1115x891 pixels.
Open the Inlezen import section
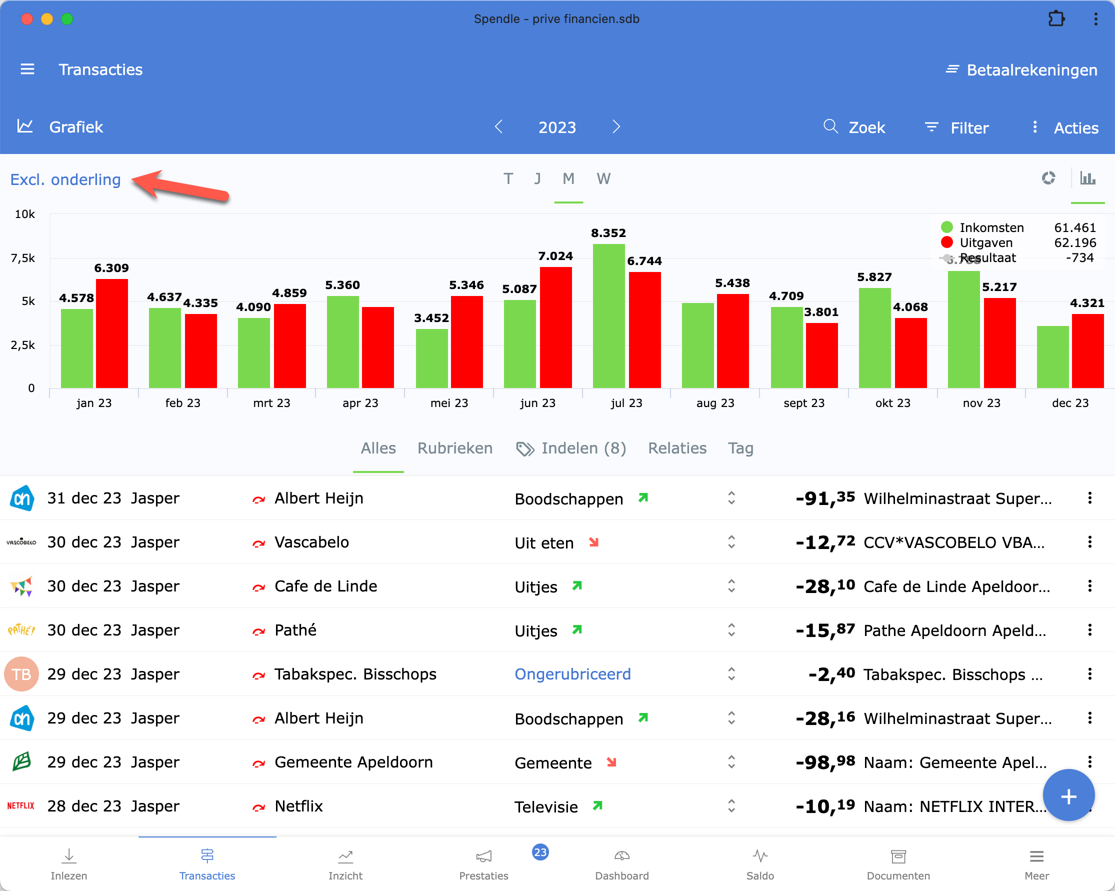pyautogui.click(x=69, y=864)
